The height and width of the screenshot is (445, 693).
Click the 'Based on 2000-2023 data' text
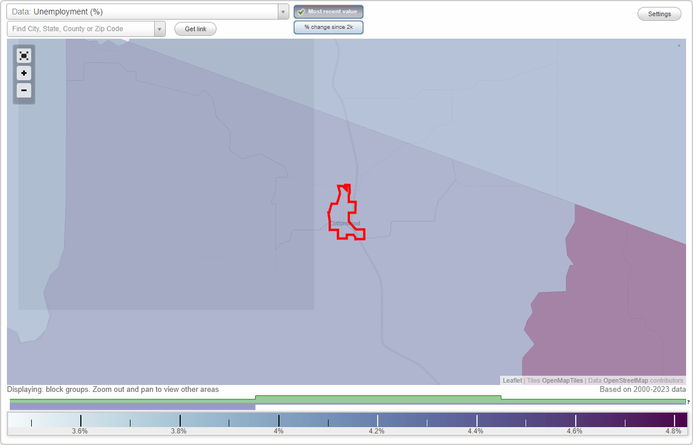tap(643, 390)
